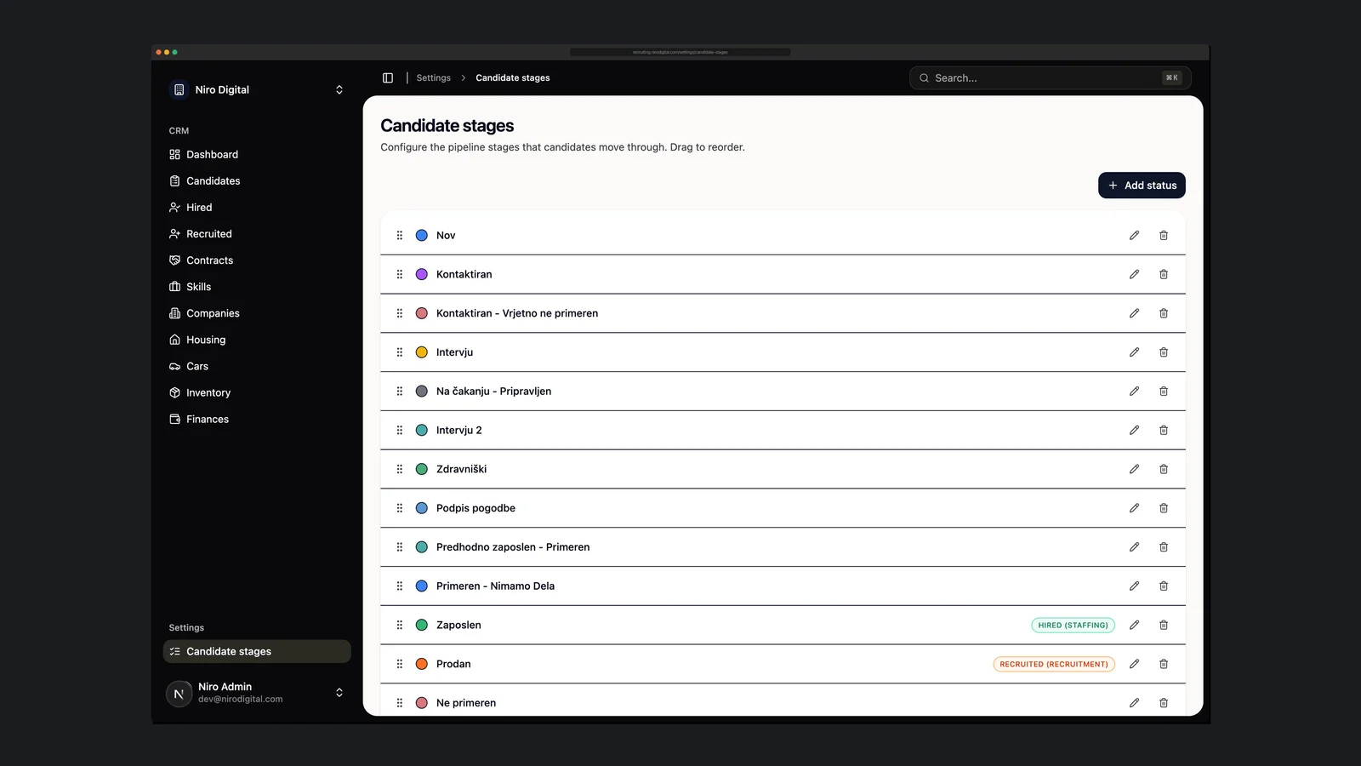Click the Niro Admin avatar

[x=179, y=694]
